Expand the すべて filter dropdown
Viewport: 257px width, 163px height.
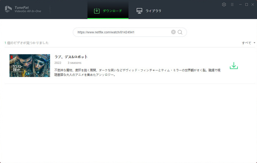click(x=248, y=43)
